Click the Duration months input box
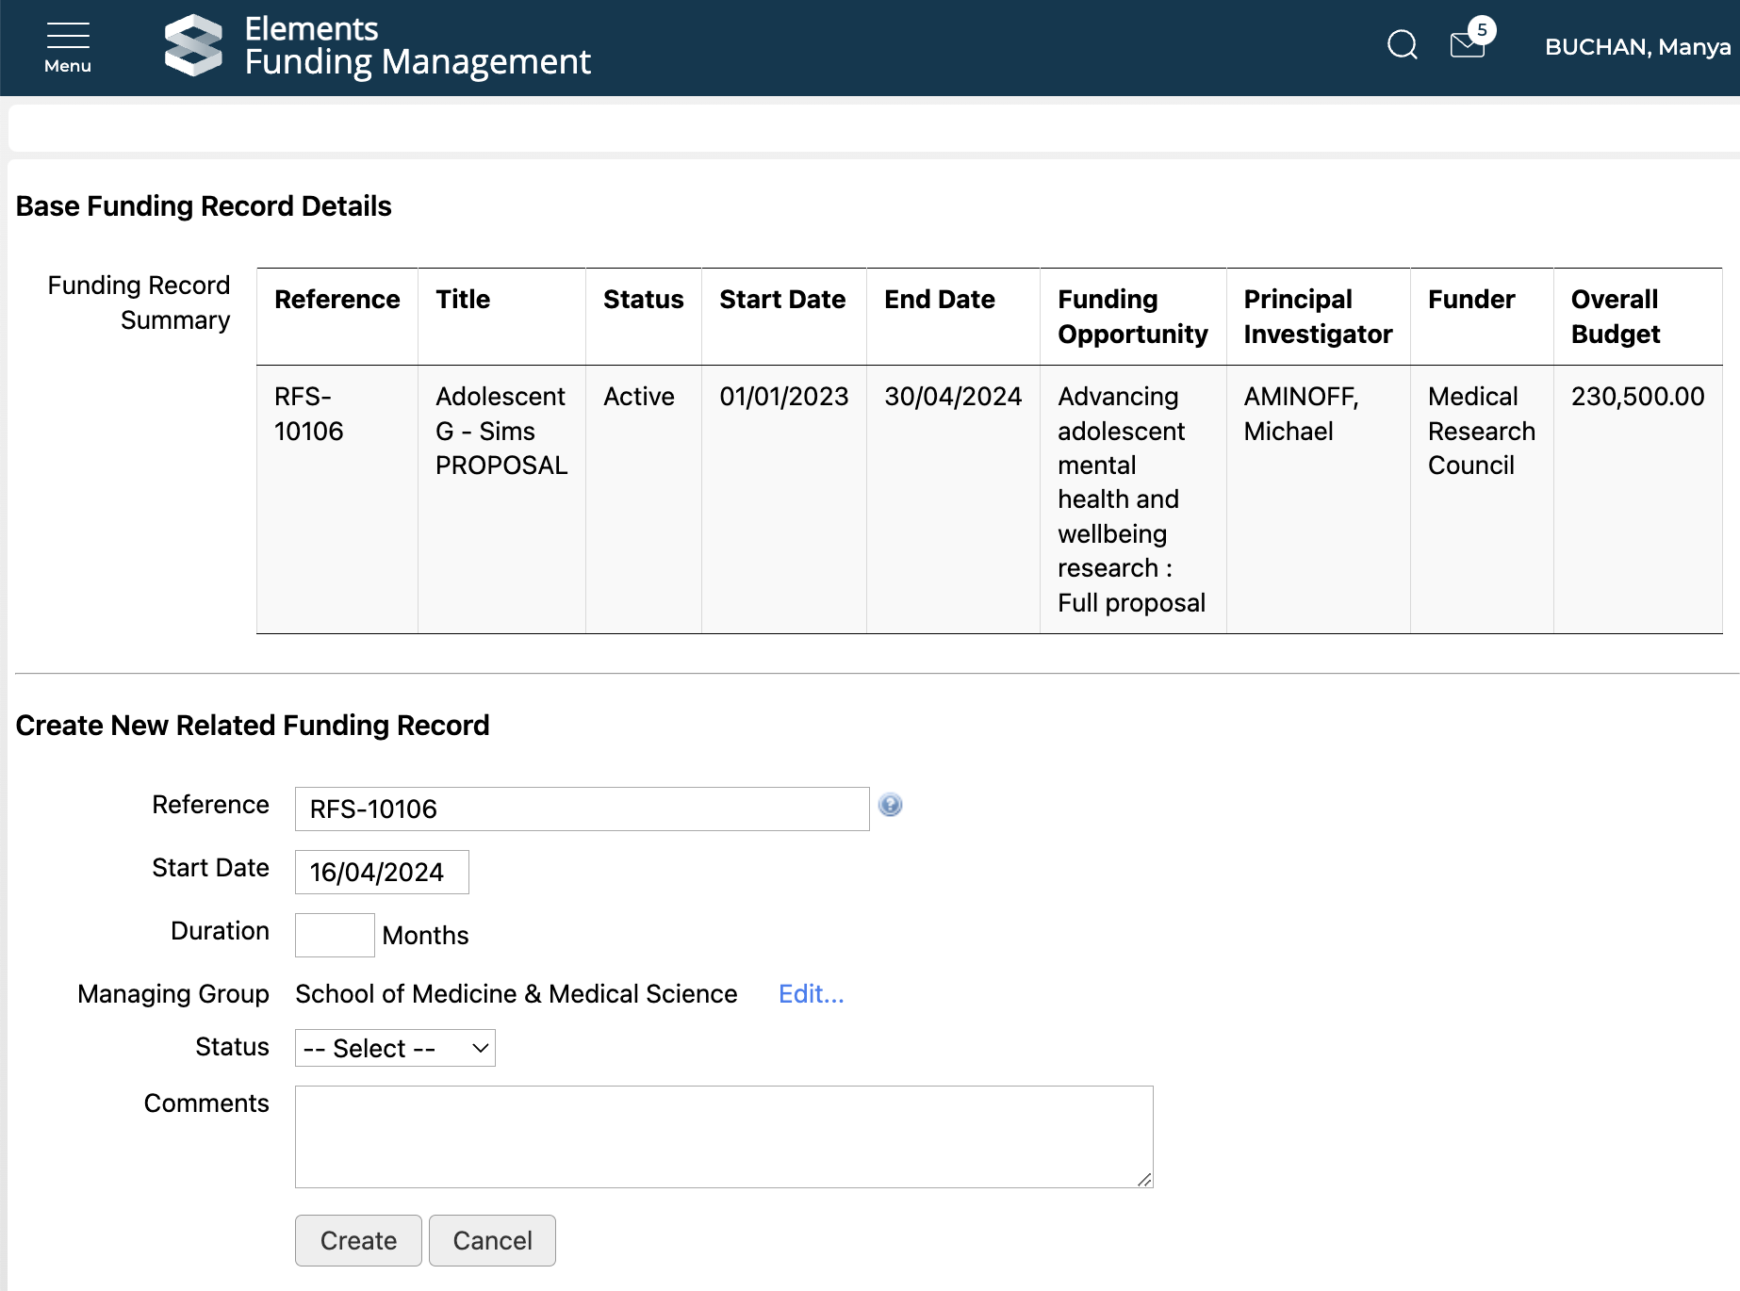Viewport: 1740px width, 1291px height. pos(335,935)
